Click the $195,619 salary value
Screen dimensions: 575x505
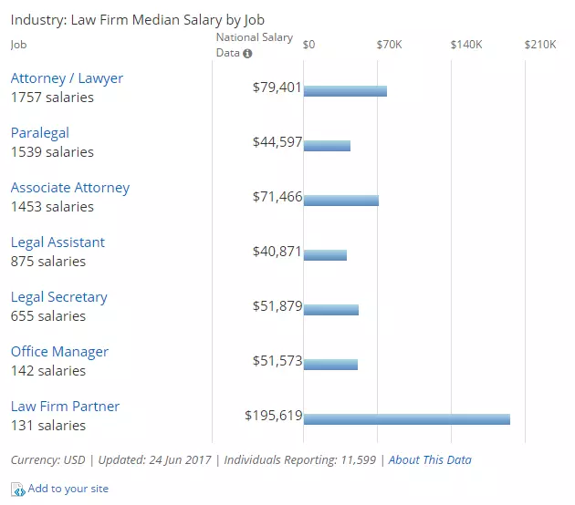[x=273, y=415]
